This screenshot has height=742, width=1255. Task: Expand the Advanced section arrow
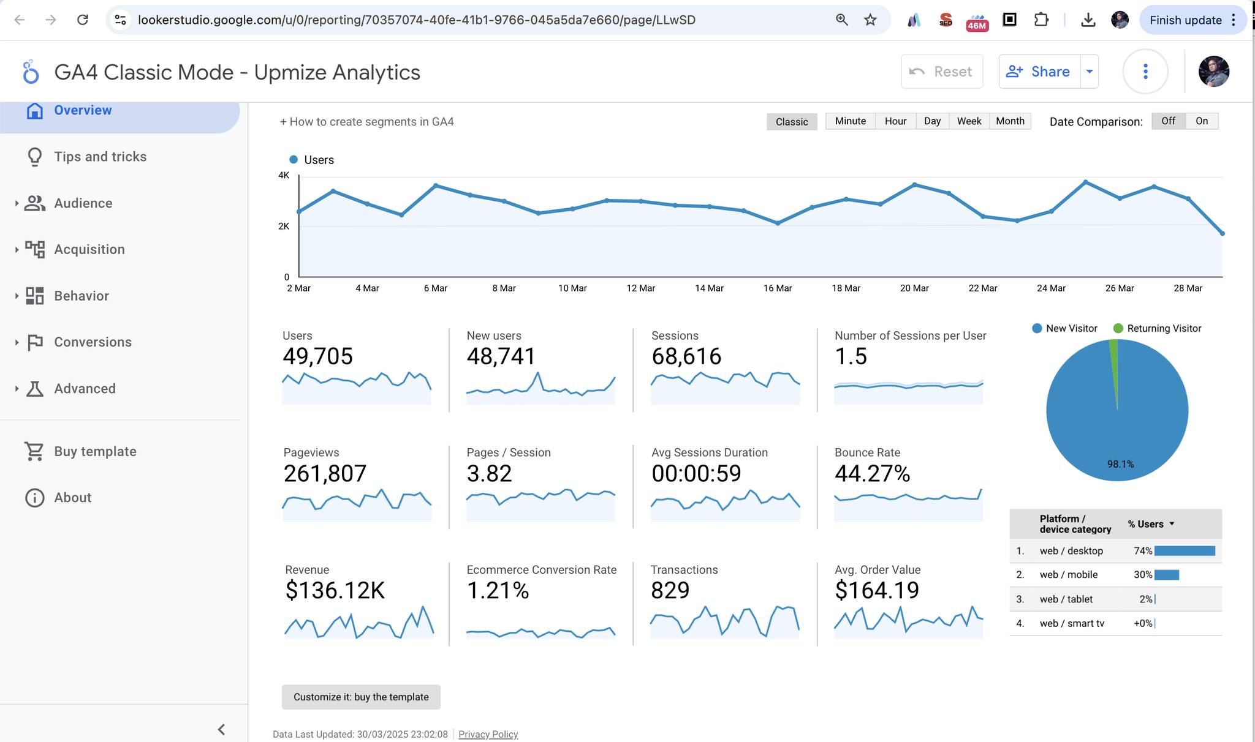17,389
